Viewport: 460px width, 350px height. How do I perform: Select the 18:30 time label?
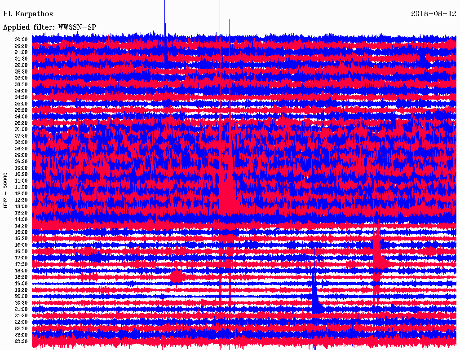coord(21,277)
